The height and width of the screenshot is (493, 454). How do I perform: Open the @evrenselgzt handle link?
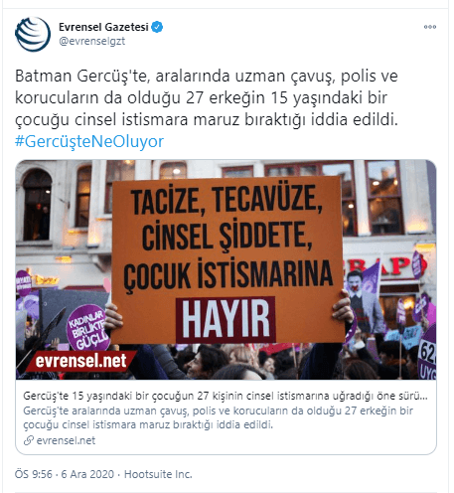tap(92, 41)
